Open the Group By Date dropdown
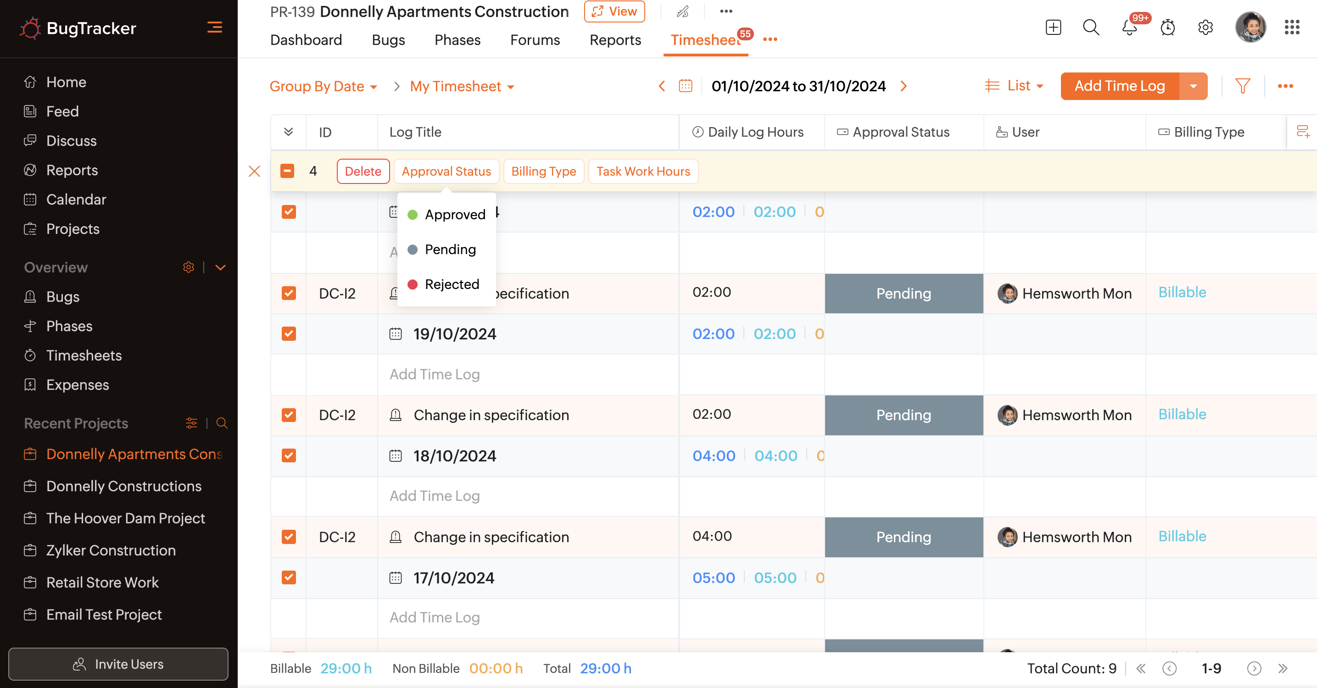This screenshot has width=1317, height=688. 323,86
